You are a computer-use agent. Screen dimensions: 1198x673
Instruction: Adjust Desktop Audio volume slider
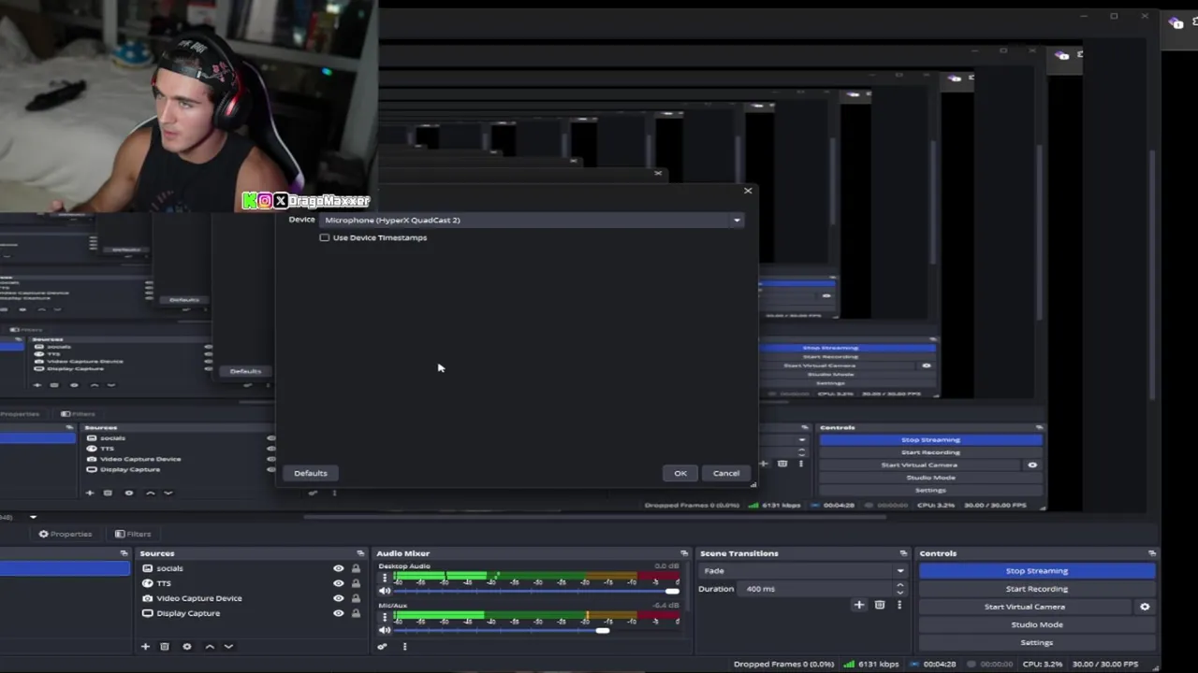click(536, 592)
